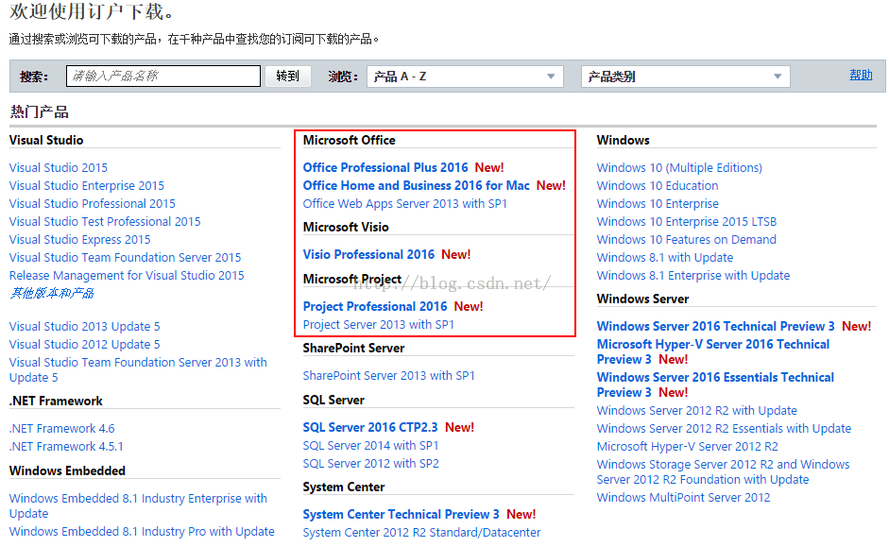
Task: Click the 帮助 link
Action: pyautogui.click(x=861, y=75)
